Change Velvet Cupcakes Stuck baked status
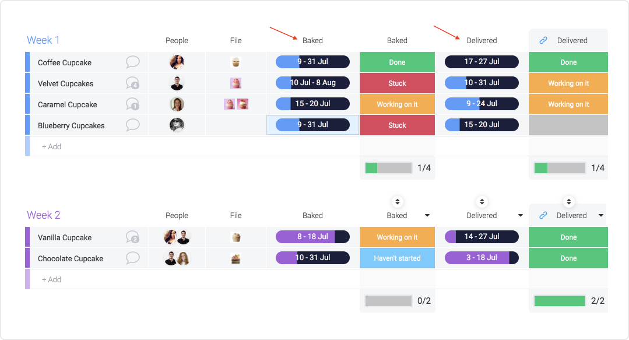 pos(397,83)
